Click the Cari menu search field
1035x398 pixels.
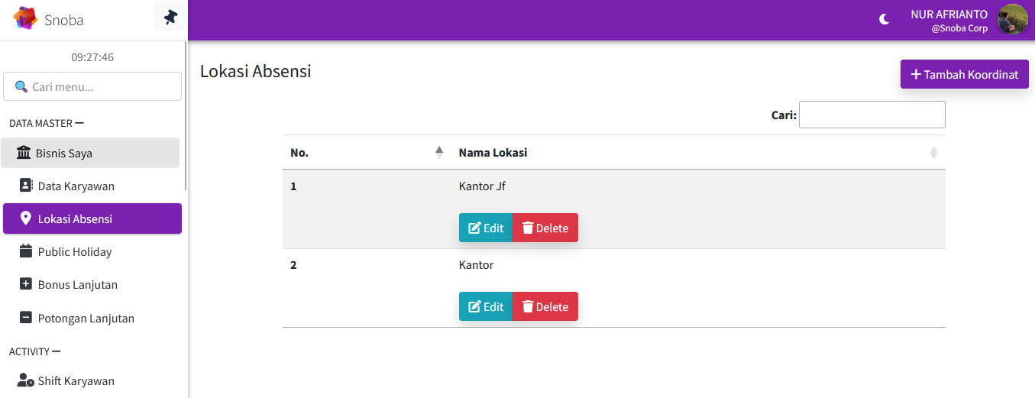(92, 86)
